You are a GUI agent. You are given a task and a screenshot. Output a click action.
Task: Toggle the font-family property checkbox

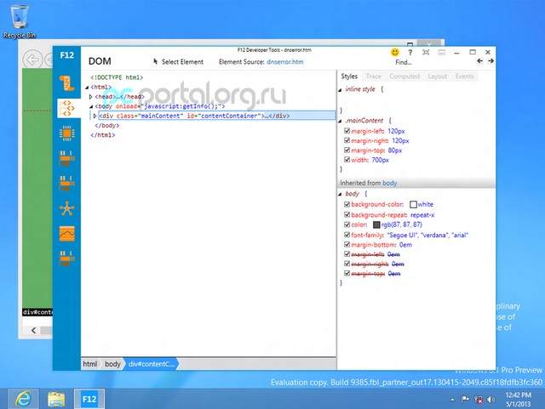[x=347, y=235]
